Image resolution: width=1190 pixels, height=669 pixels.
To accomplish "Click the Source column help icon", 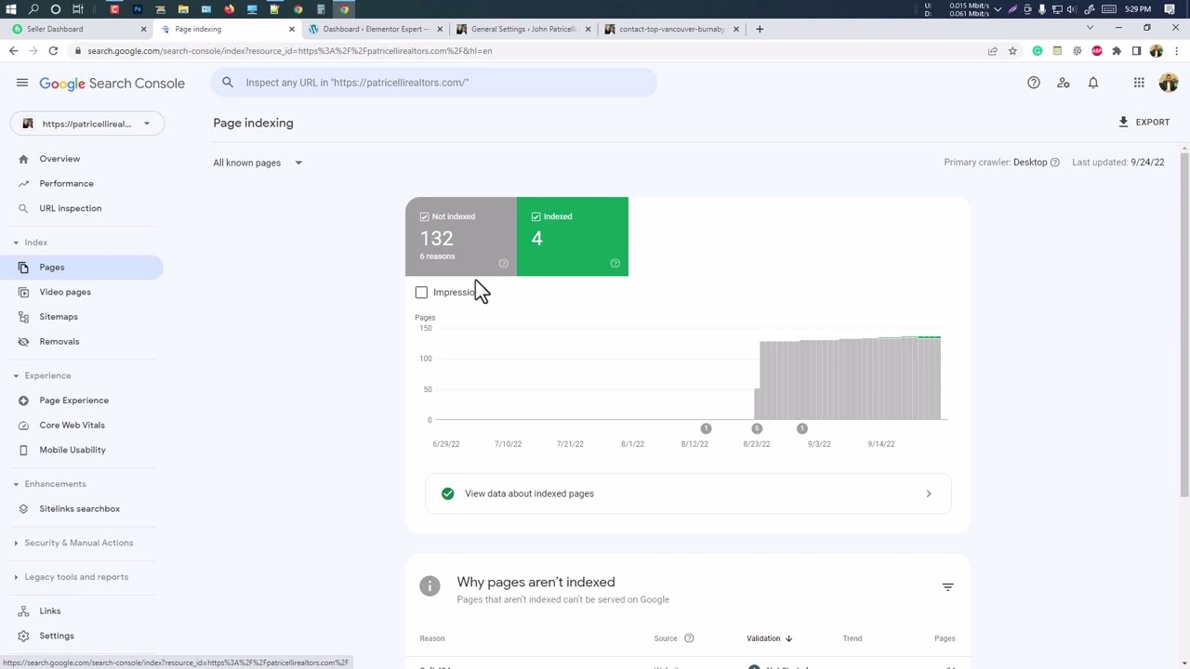I will tap(689, 638).
